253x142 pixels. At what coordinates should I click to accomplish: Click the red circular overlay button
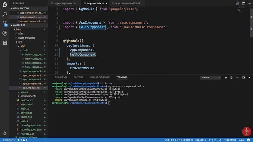point(247,131)
